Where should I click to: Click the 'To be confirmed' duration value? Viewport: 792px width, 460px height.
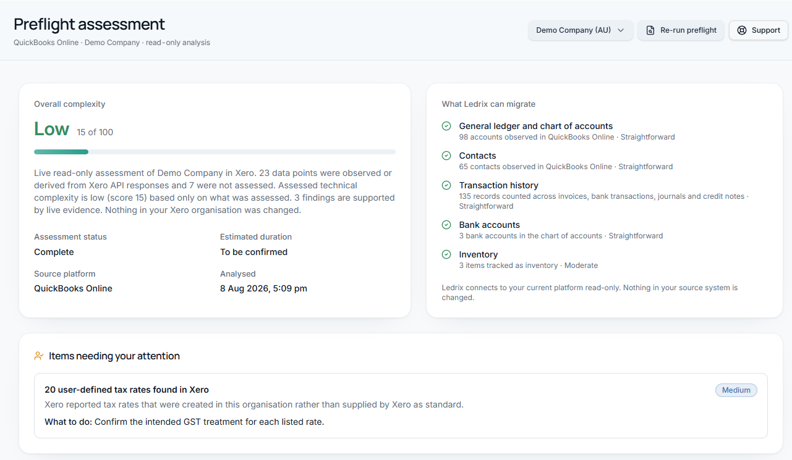coord(253,252)
